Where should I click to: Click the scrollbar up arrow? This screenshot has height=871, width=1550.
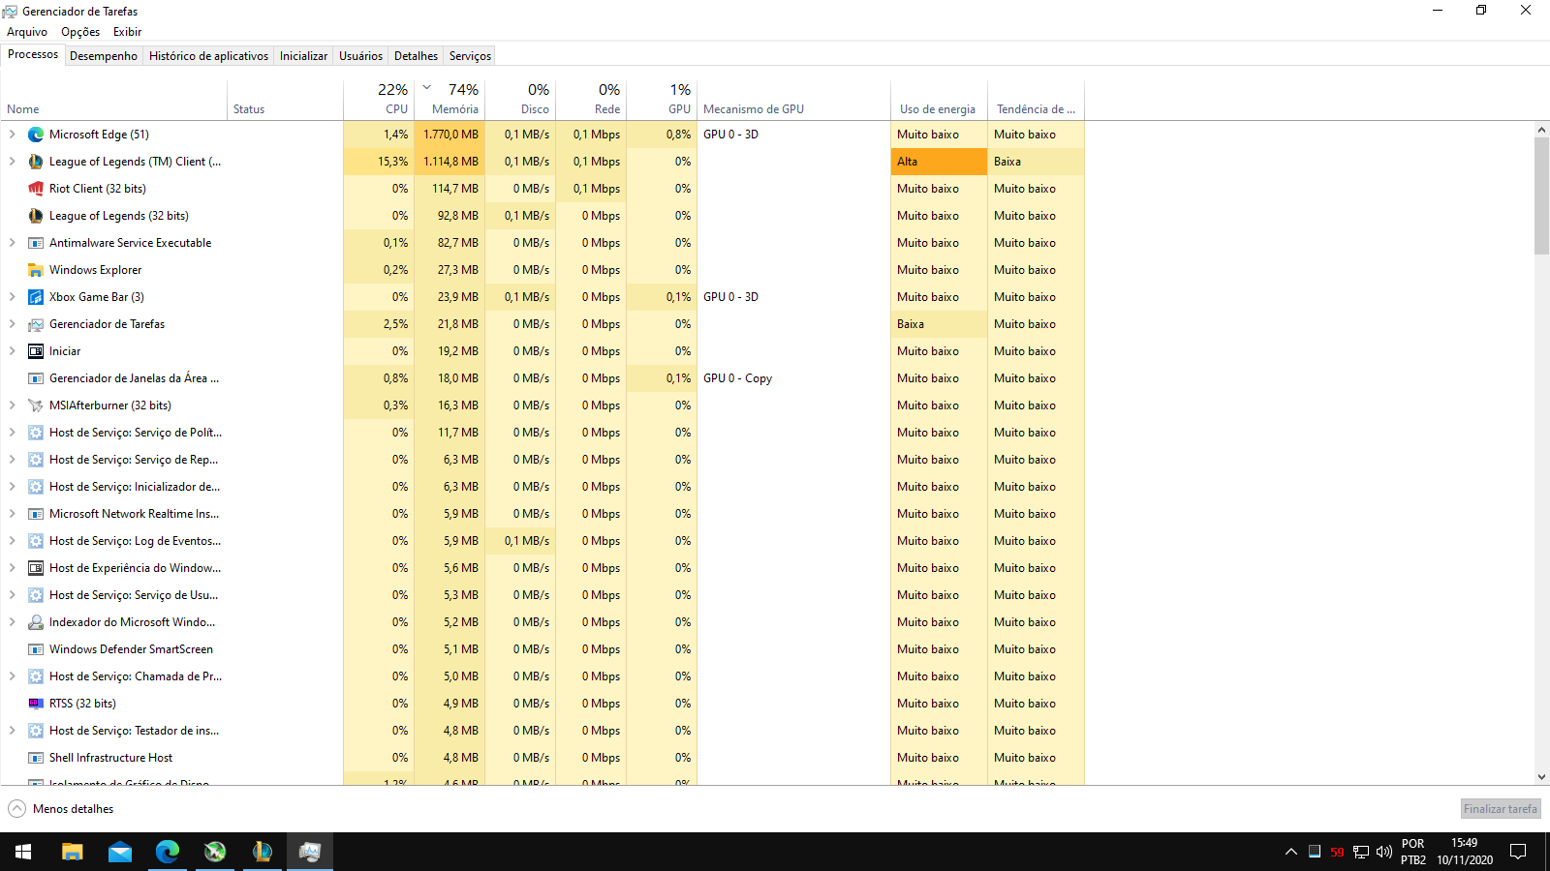point(1541,130)
